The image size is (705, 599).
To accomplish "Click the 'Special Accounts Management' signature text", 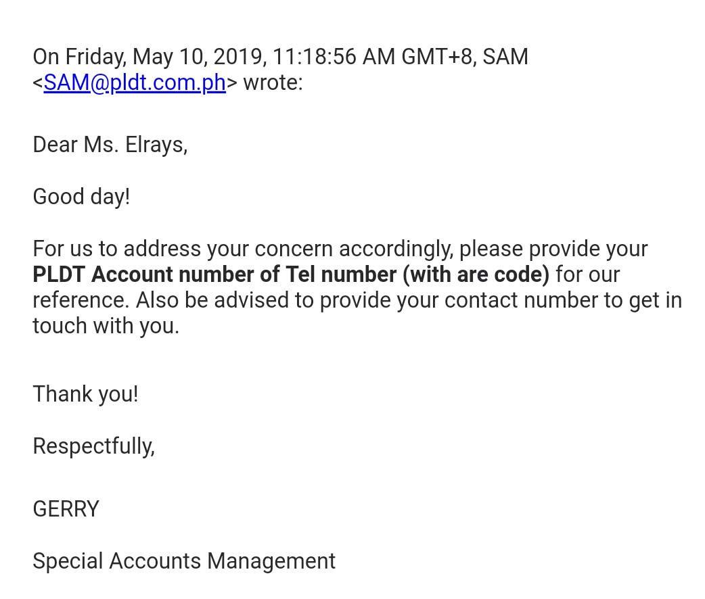I will 183,560.
